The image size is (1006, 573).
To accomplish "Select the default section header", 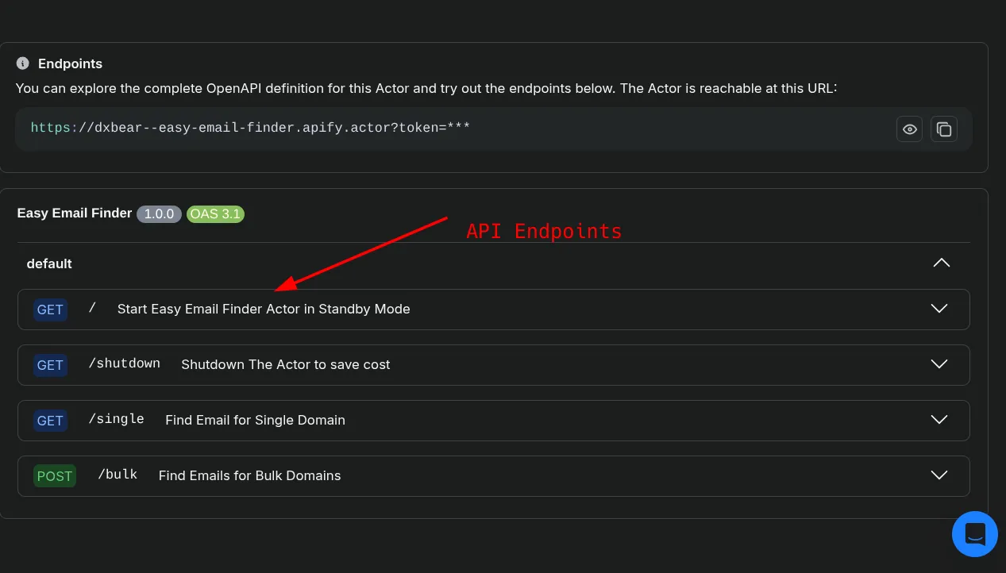I will click(49, 263).
